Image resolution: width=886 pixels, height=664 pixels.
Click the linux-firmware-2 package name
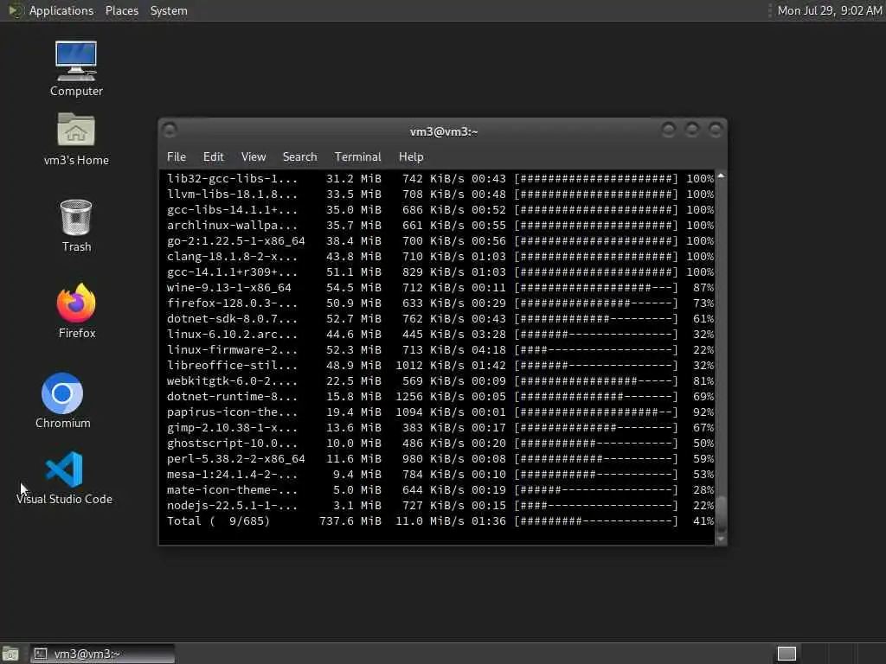pos(232,350)
